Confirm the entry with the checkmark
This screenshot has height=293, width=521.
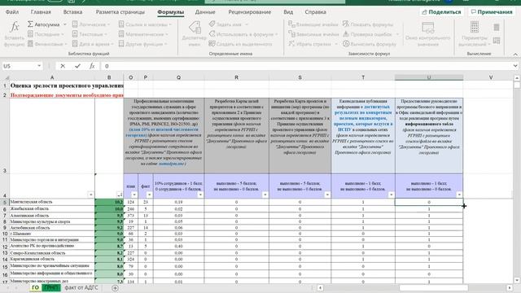coord(77,66)
